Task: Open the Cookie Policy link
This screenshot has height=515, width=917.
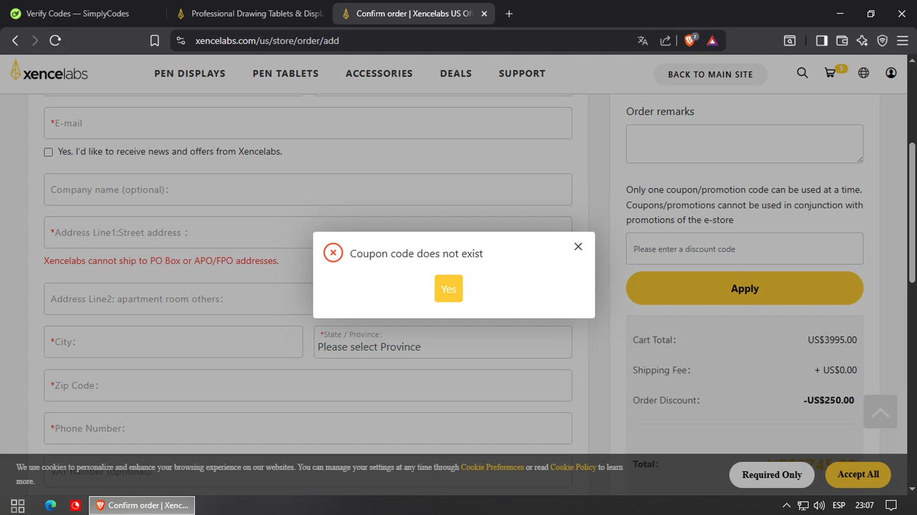Action: pos(573,467)
